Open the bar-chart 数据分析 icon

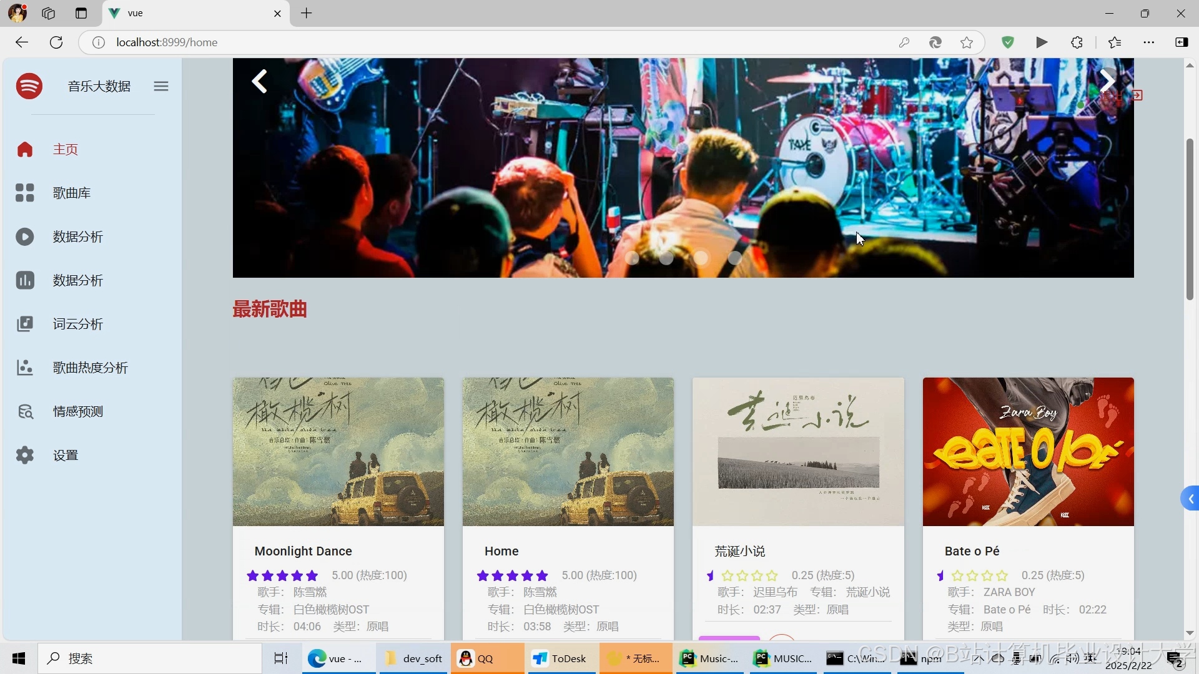click(x=25, y=280)
